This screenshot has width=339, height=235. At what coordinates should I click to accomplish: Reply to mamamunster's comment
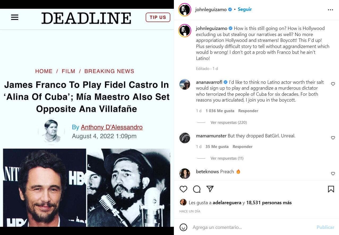(x=242, y=147)
